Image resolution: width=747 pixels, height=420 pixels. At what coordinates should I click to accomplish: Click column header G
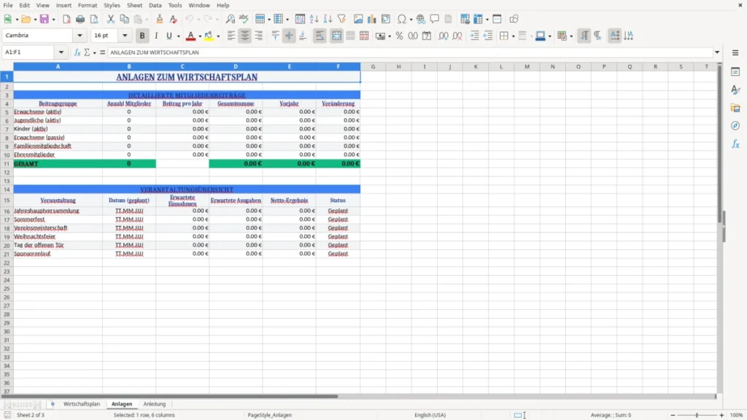point(373,66)
